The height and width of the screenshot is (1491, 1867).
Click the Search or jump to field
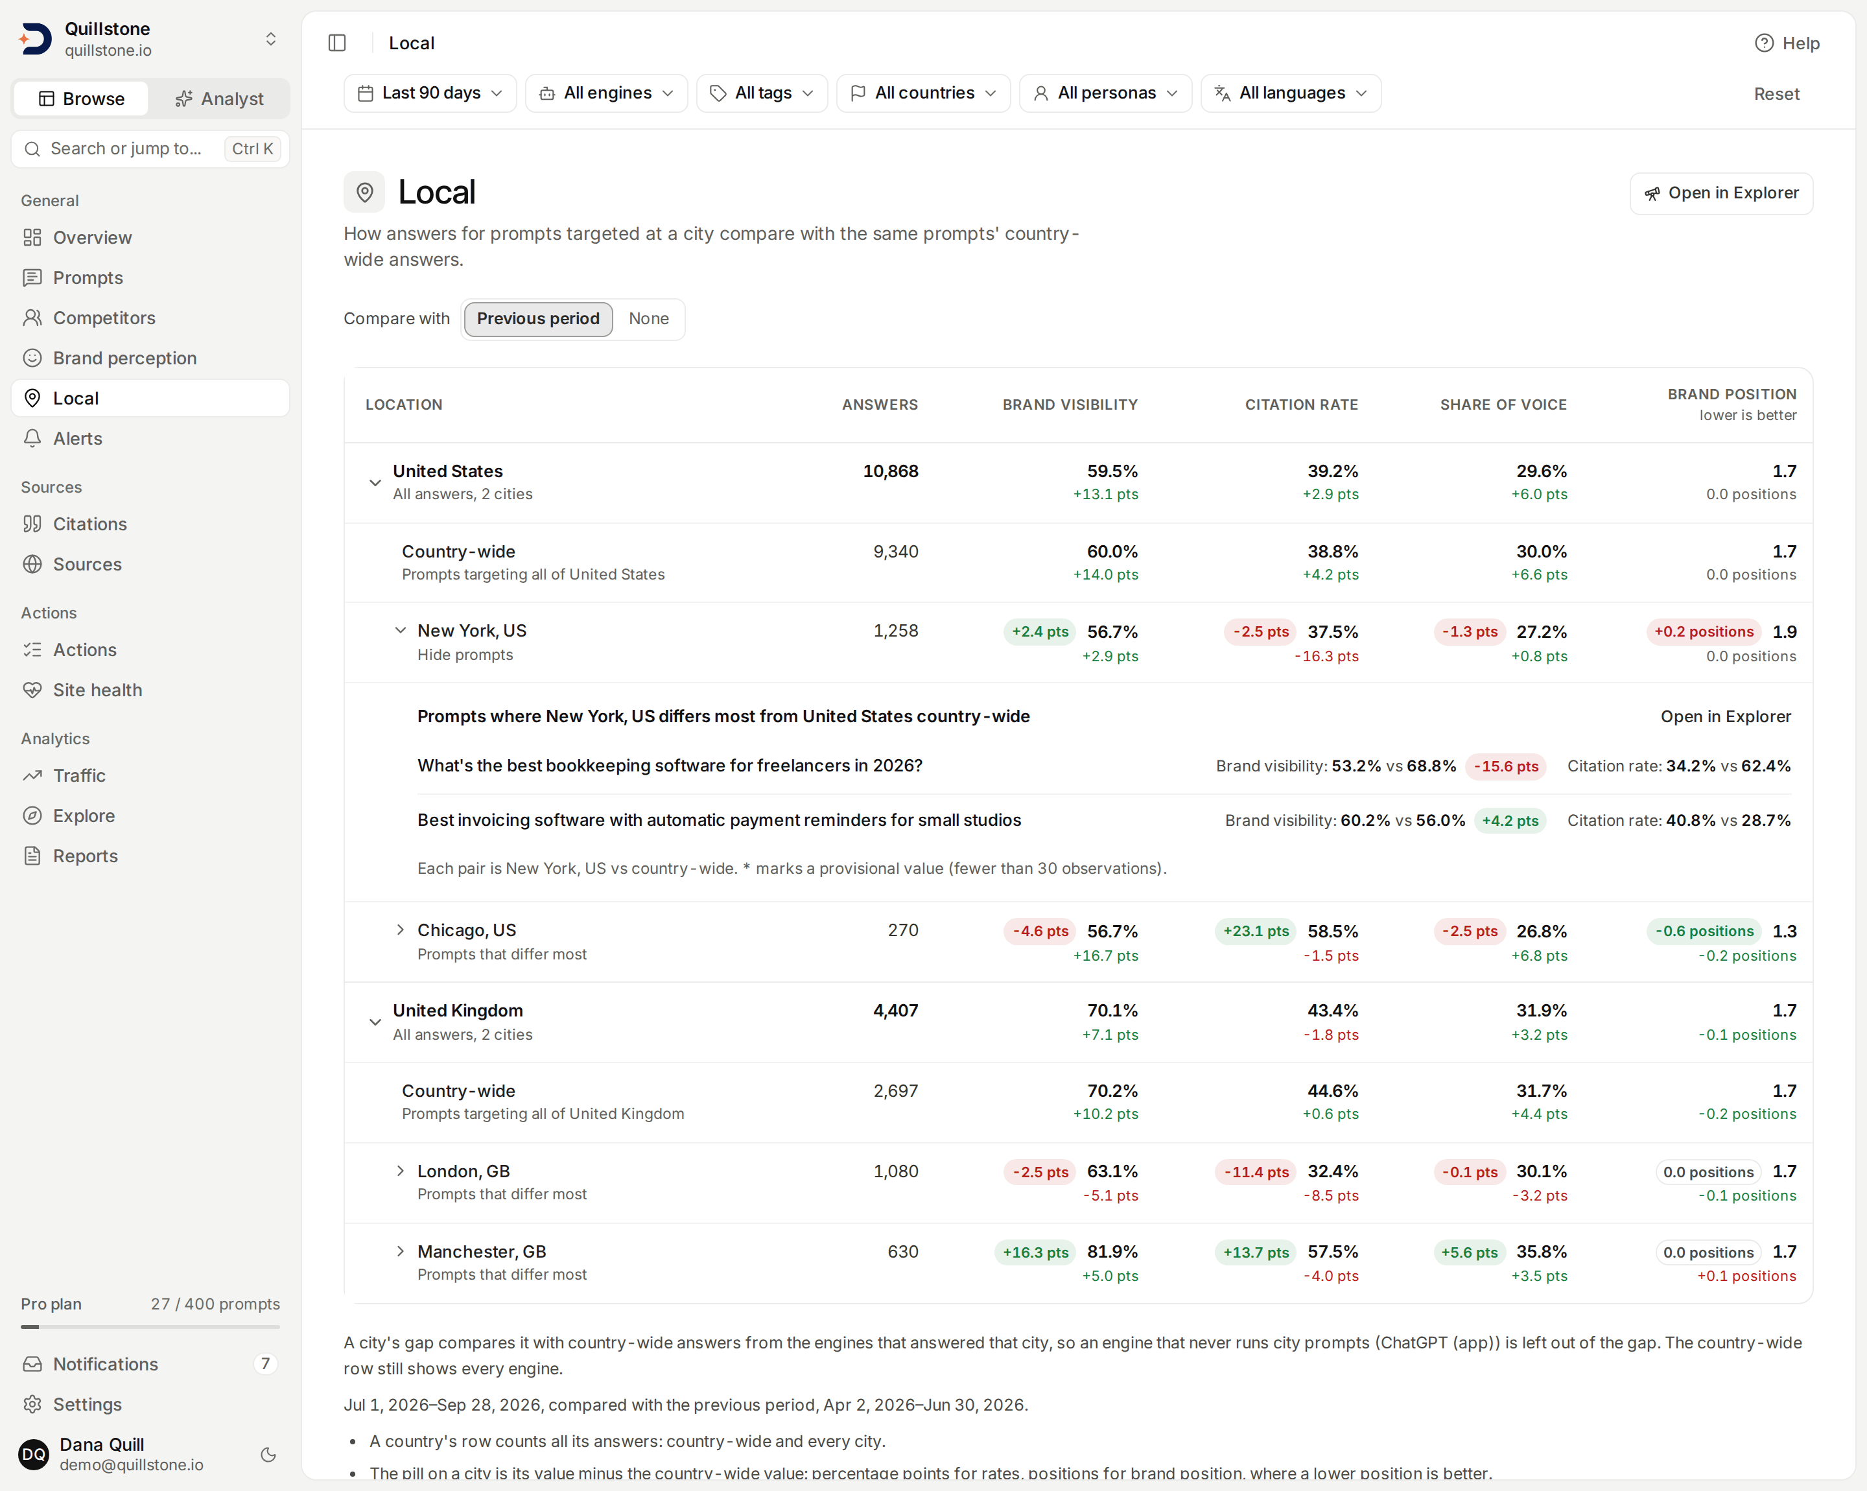tap(150, 149)
